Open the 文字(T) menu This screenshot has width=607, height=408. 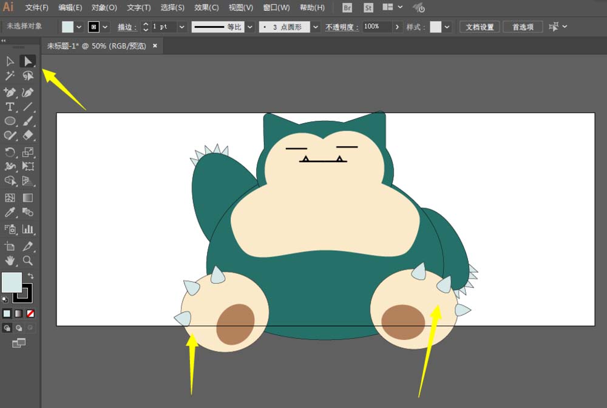(x=138, y=8)
